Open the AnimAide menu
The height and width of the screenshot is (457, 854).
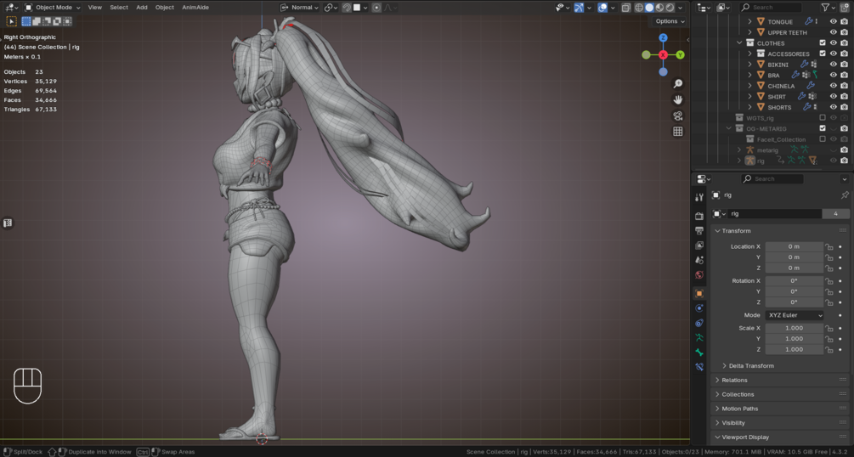pyautogui.click(x=195, y=8)
